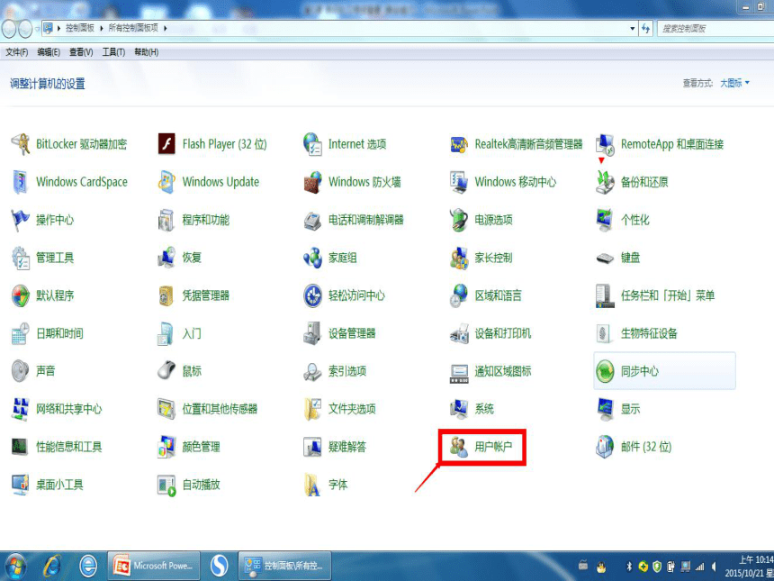Screen dimensions: 774x581
Task: Focus the 搜索控制面板 search box
Action: 715,29
